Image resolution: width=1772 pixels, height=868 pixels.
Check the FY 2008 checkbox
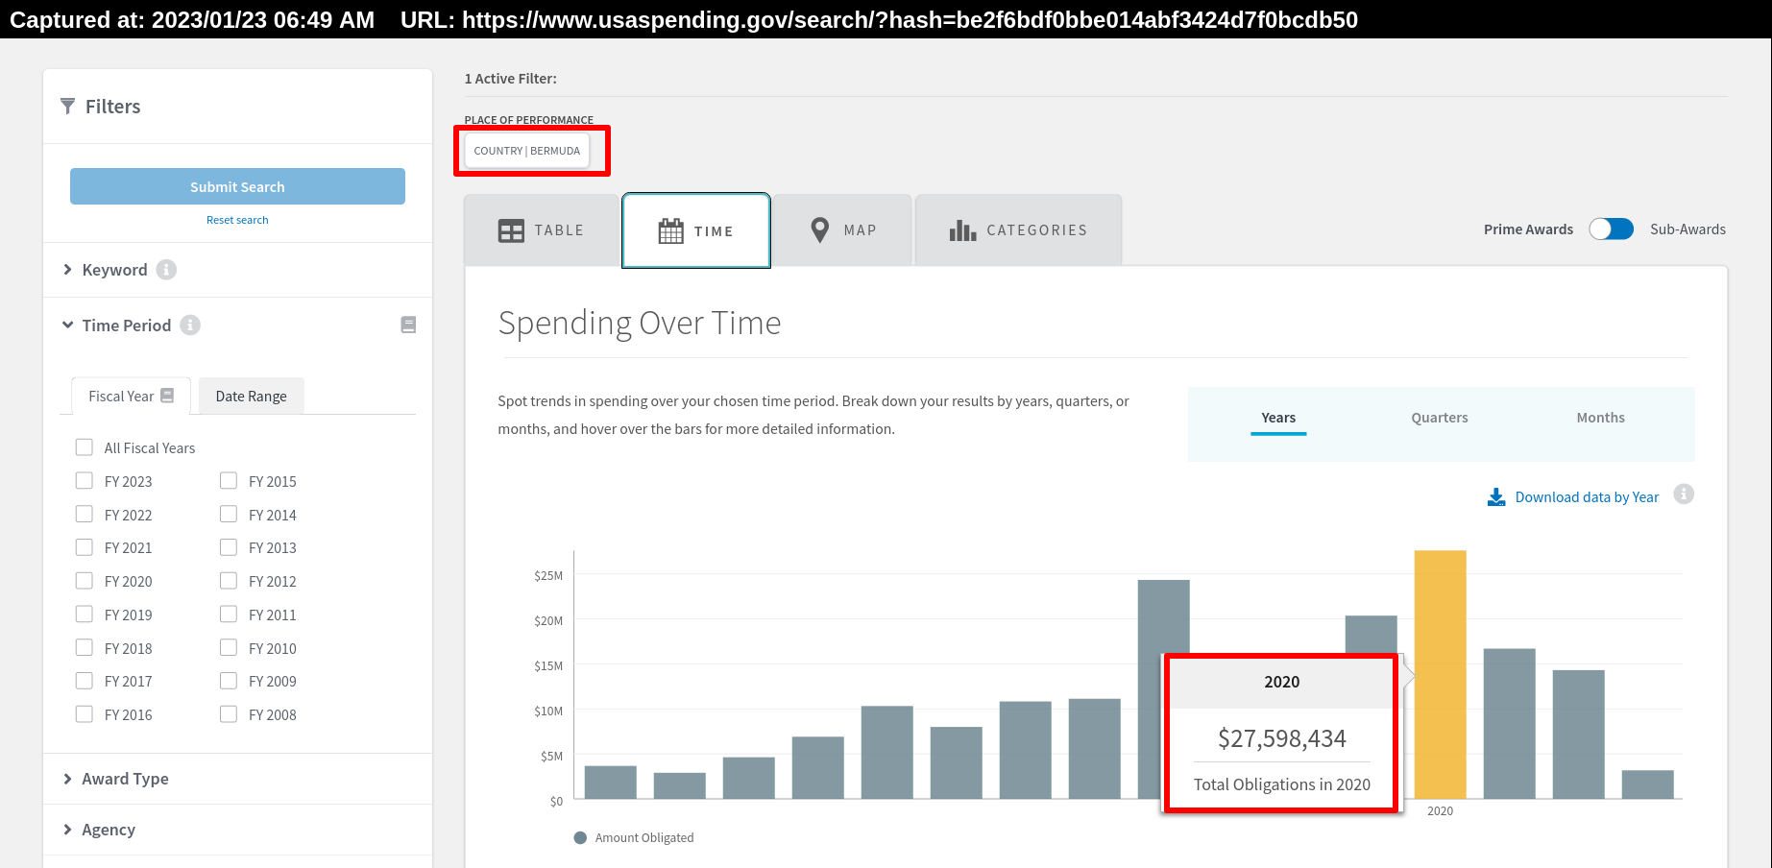pyautogui.click(x=229, y=714)
